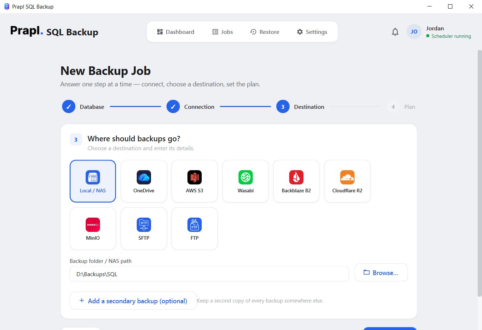Screen dimensions: 482x330
Task: Go to the Settings tab
Action: (312, 32)
